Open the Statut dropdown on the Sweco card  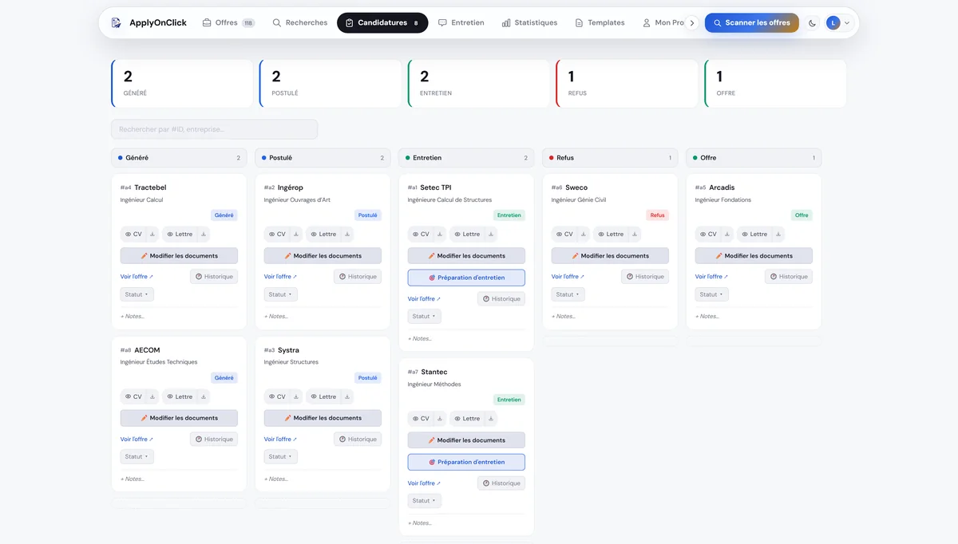568,294
